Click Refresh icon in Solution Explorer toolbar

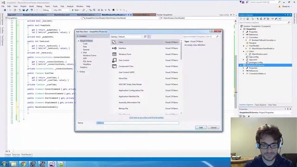pos(261,19)
